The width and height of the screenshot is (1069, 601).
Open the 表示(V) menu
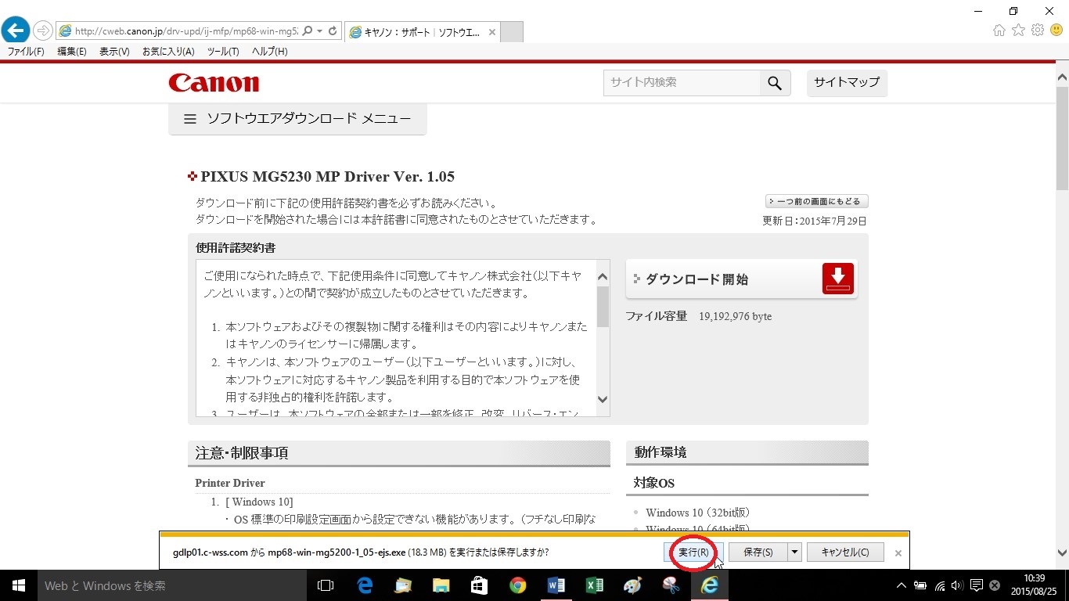coord(114,52)
